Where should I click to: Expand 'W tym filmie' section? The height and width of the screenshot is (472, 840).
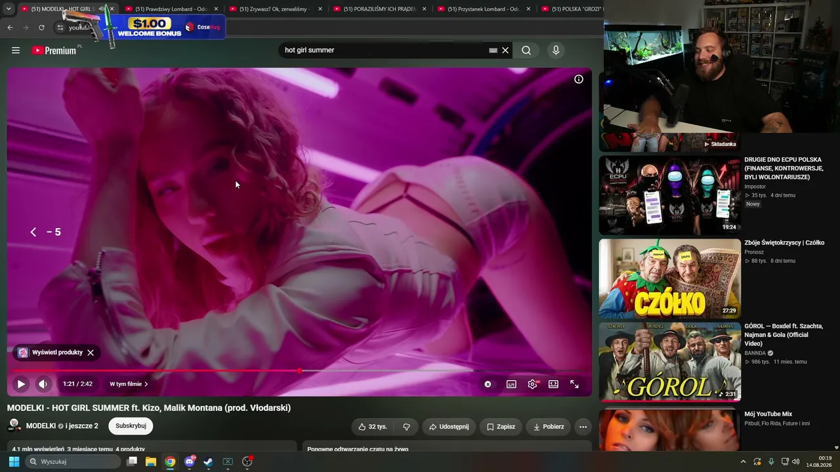pyautogui.click(x=129, y=384)
